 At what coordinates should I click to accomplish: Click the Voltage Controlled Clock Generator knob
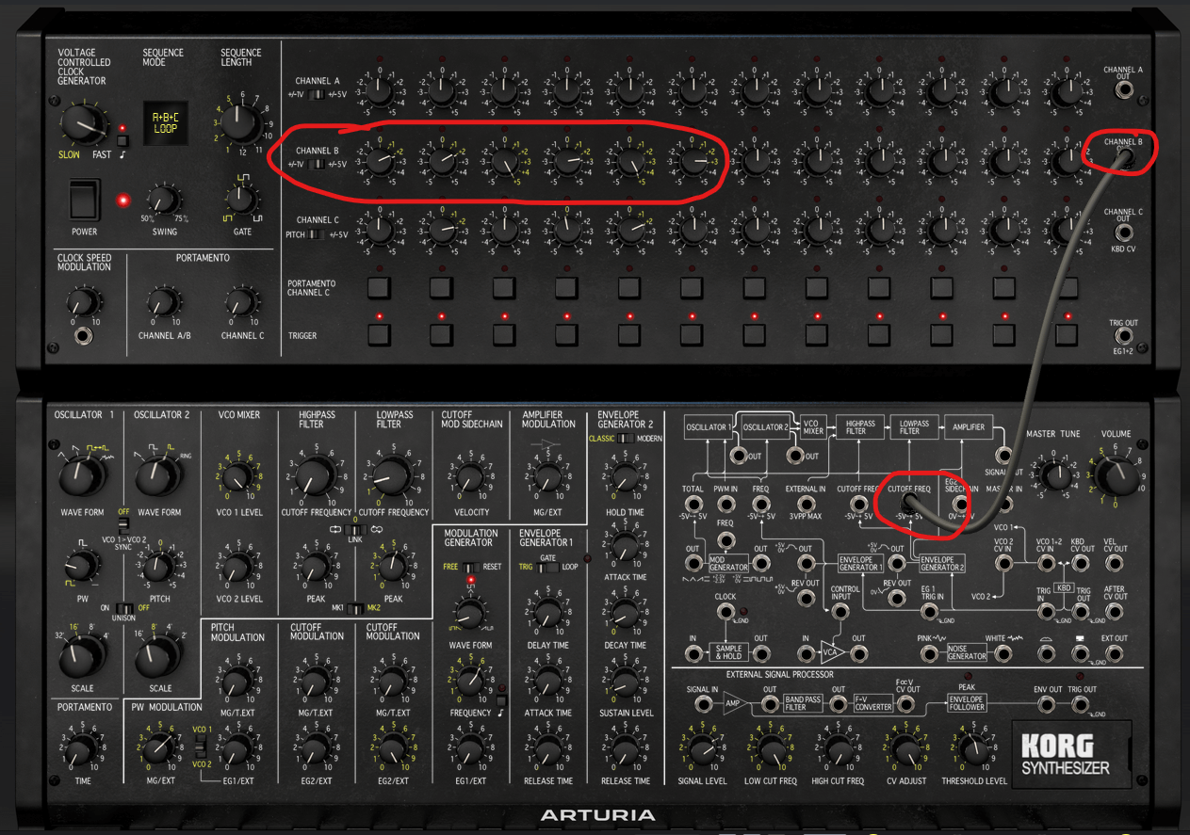point(86,123)
